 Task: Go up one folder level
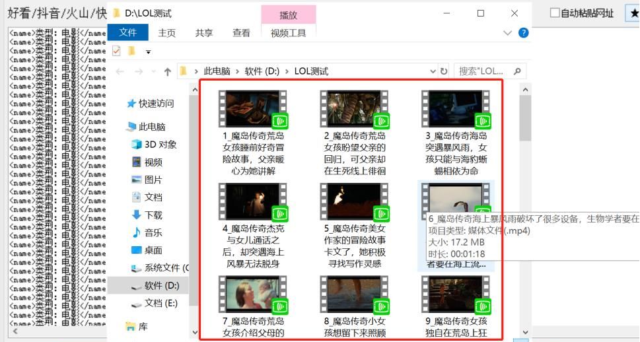[167, 71]
